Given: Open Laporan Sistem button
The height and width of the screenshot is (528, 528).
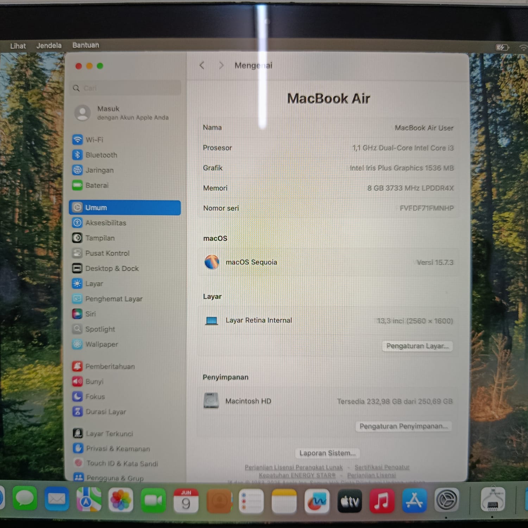Looking at the screenshot, I should pyautogui.click(x=327, y=453).
